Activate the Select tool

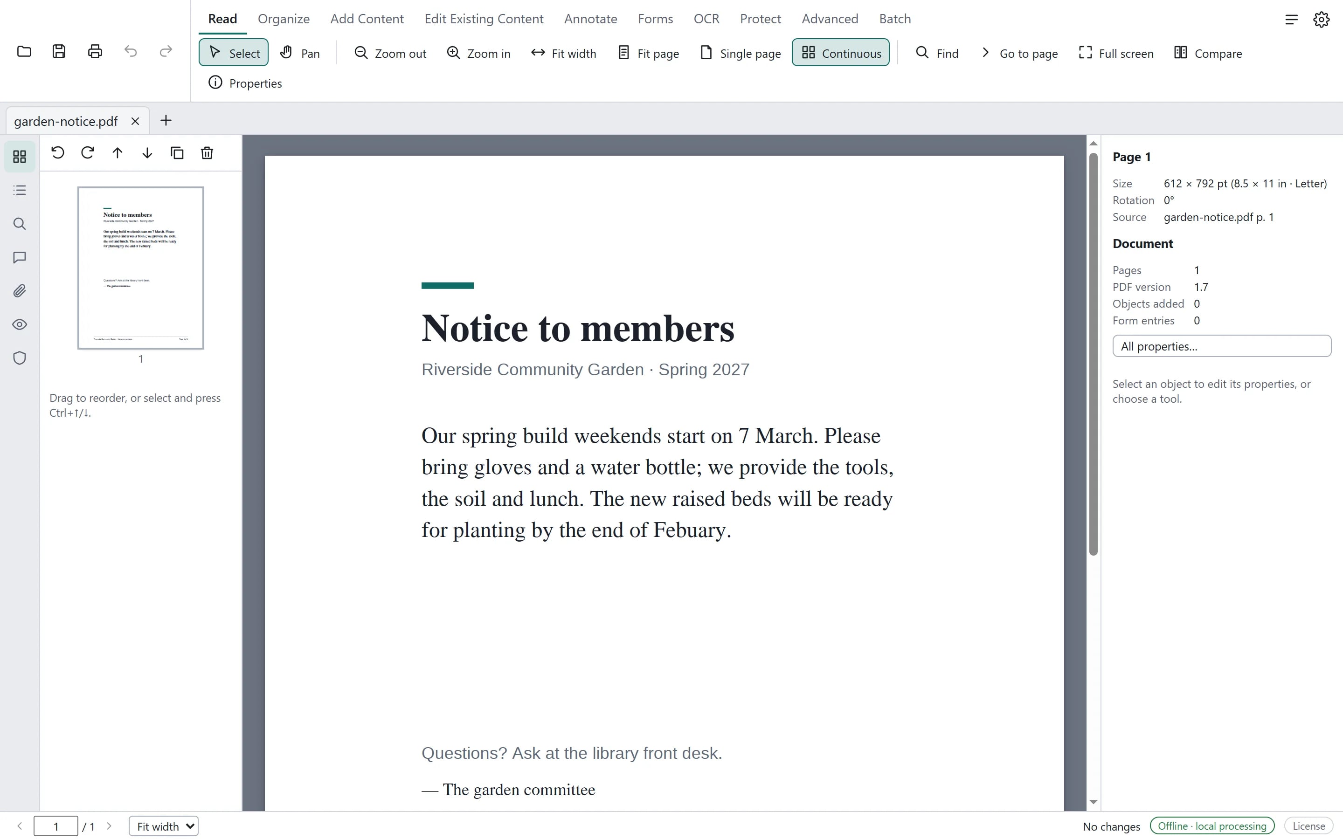(234, 53)
